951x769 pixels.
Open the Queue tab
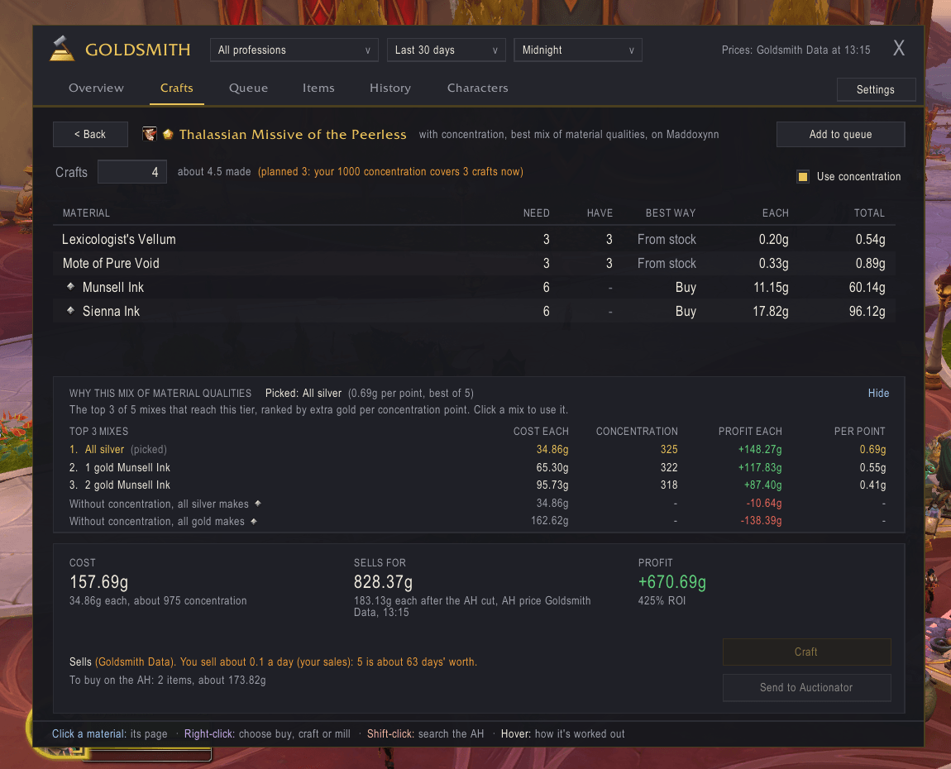[x=249, y=88]
